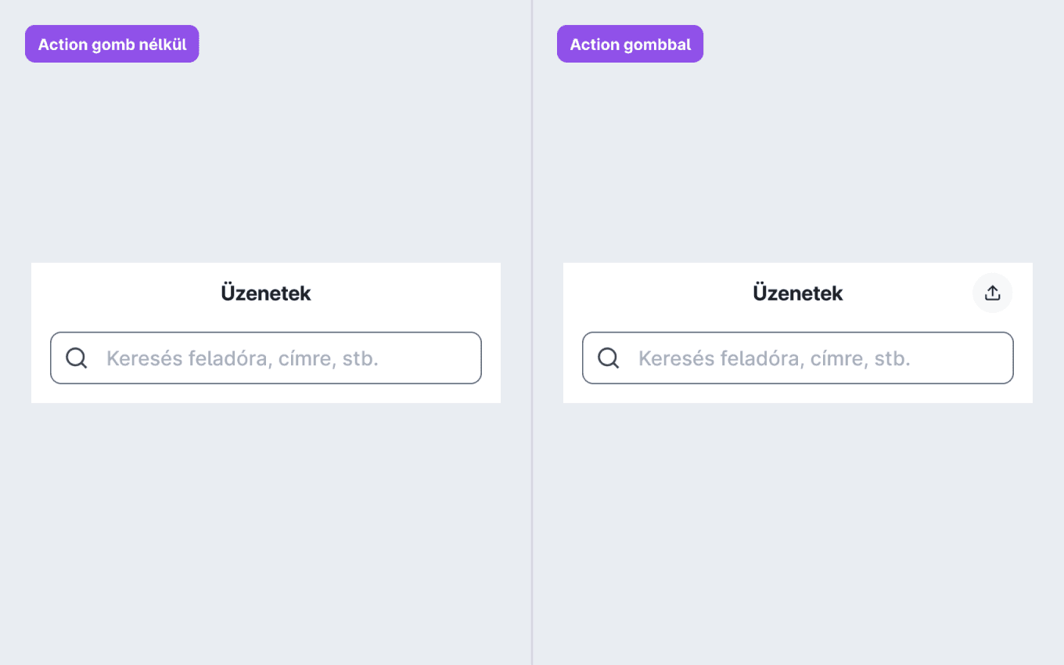Click the Üzenetek title in the left header
The width and height of the screenshot is (1064, 665).
coord(266,293)
